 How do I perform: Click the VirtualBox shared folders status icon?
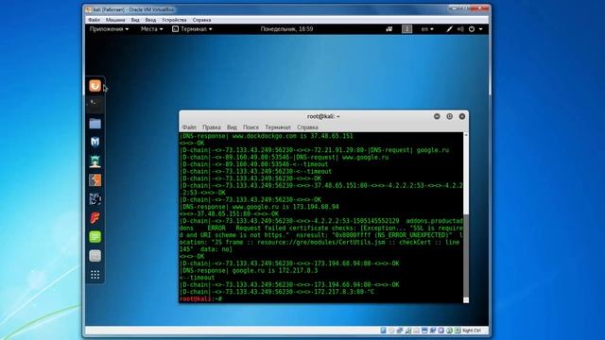pos(416,331)
